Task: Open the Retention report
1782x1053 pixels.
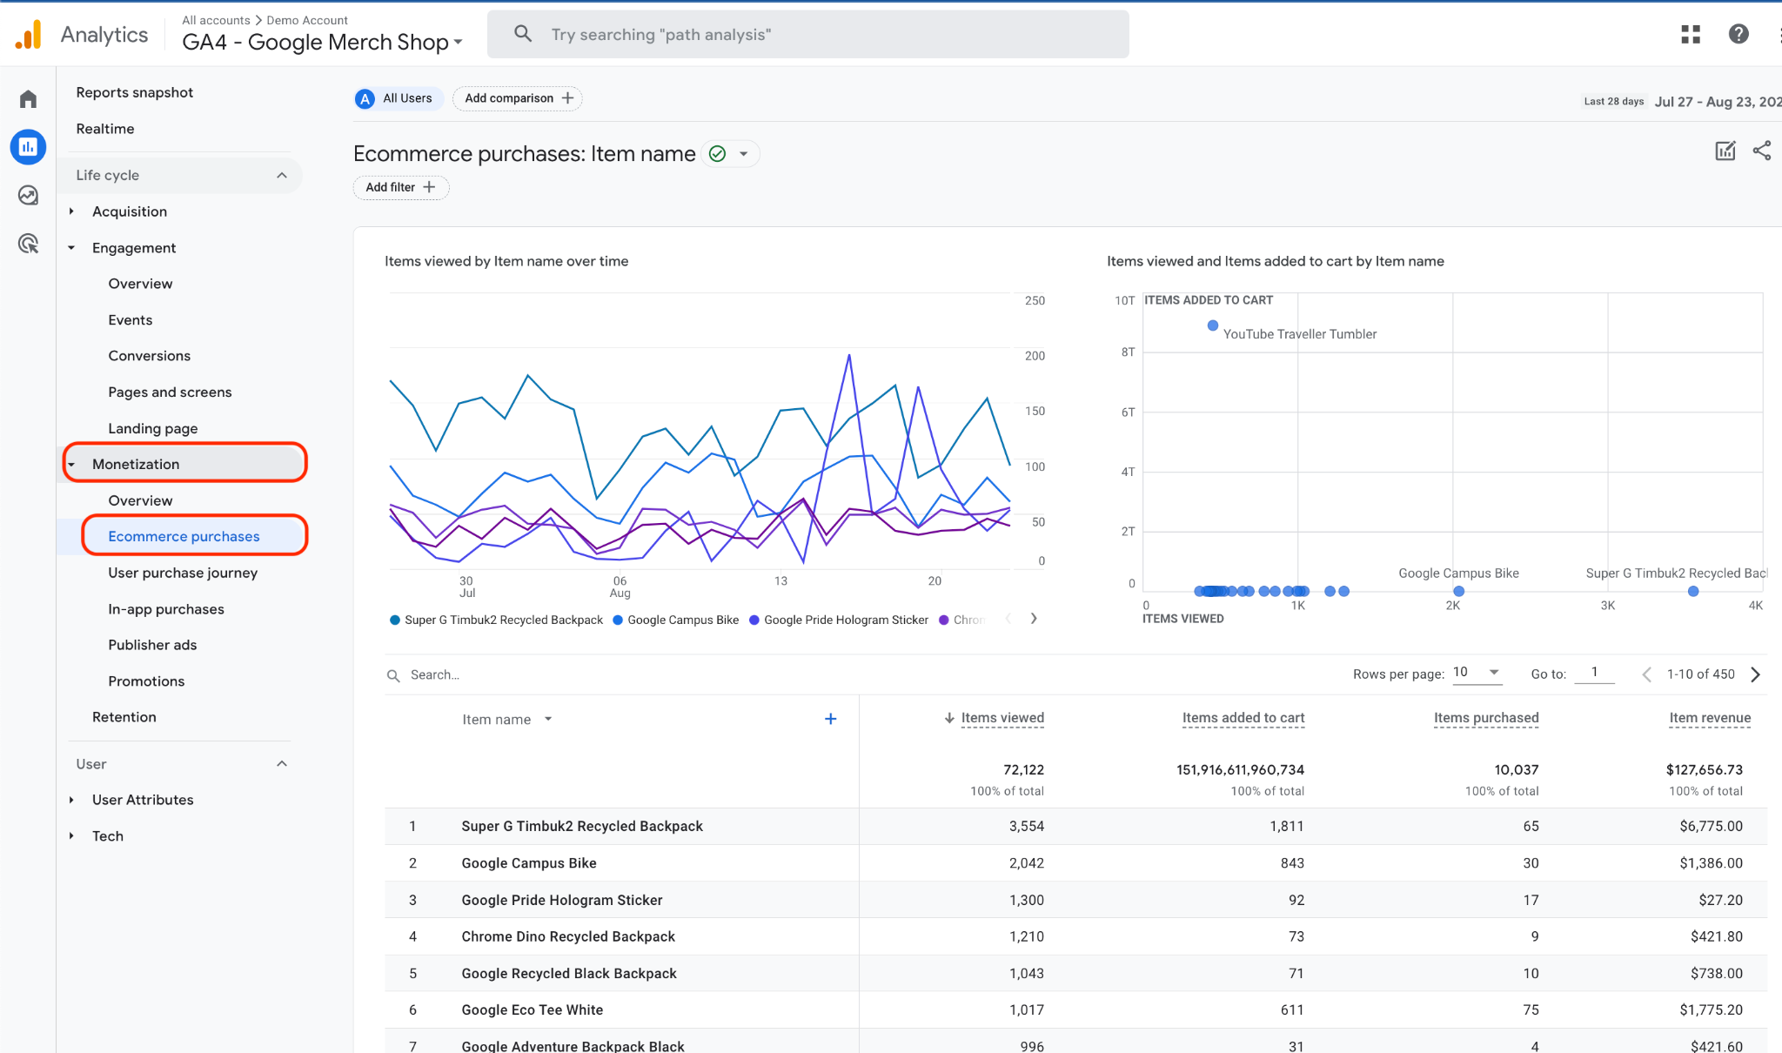Action: tap(124, 717)
